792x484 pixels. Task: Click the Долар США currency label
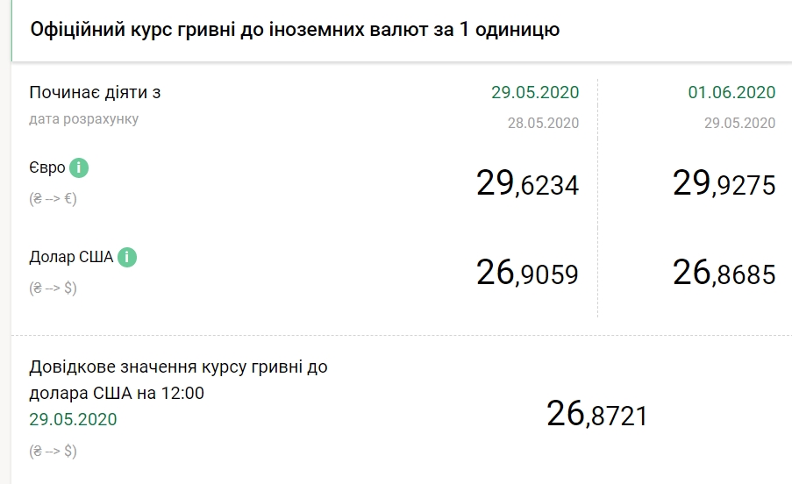[72, 258]
